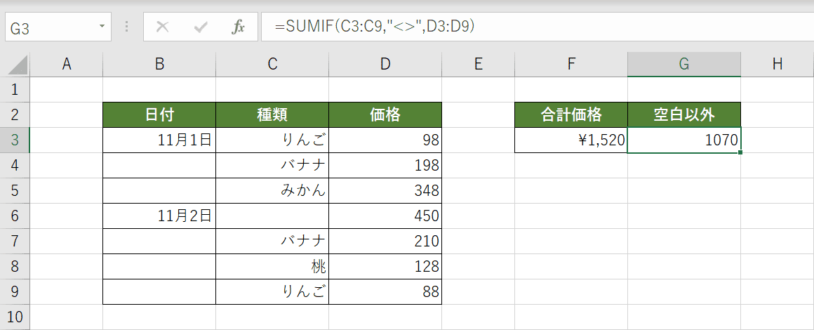Click the 空白以外 header cell

684,115
